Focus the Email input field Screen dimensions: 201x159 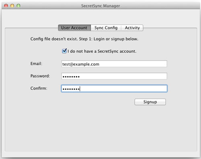[x=114, y=64]
